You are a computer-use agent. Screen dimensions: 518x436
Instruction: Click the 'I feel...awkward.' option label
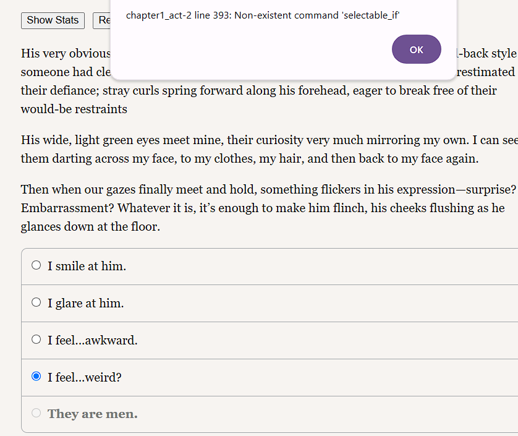(92, 341)
